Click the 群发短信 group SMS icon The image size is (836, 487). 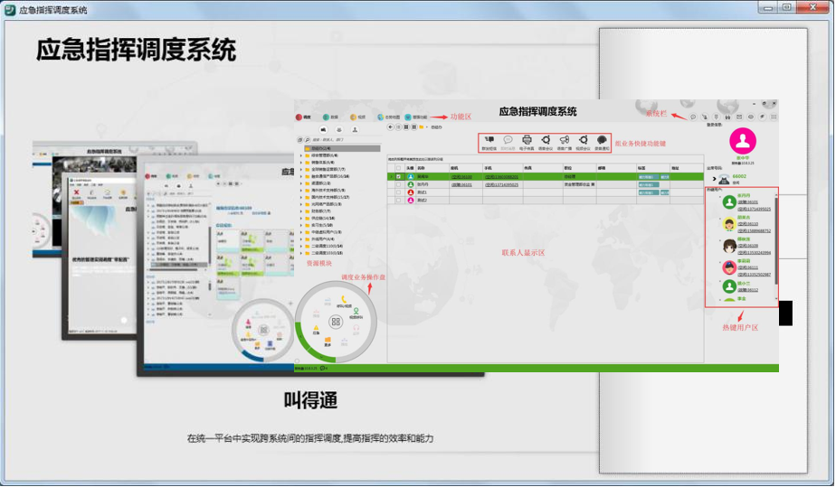[x=489, y=139]
